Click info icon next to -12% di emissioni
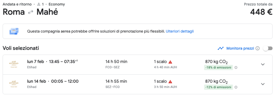This screenshot has height=99, width=276. tap(236, 87)
